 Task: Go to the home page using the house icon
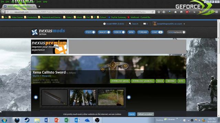[x=175, y=12]
